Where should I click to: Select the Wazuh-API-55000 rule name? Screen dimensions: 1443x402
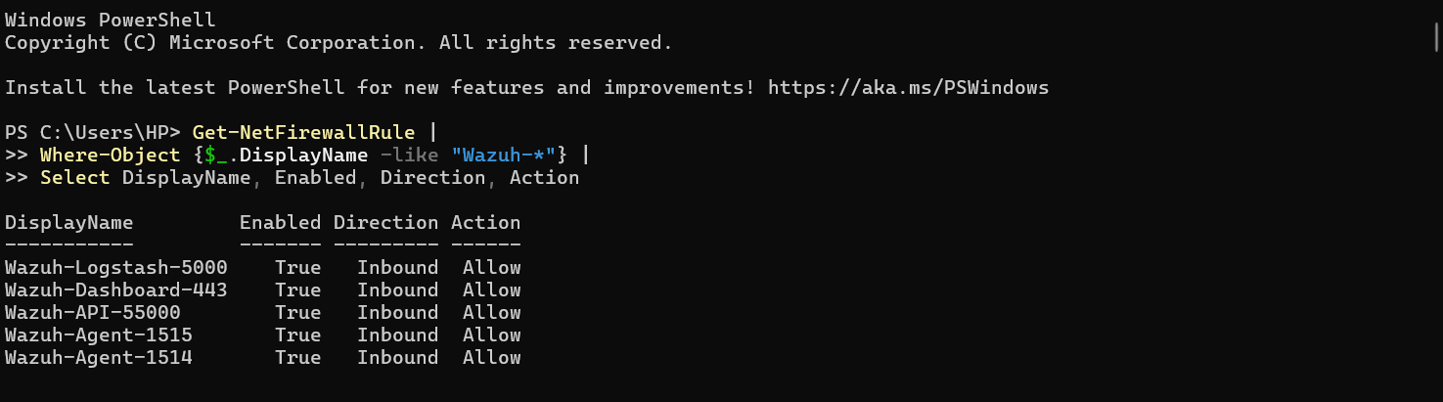[92, 313]
